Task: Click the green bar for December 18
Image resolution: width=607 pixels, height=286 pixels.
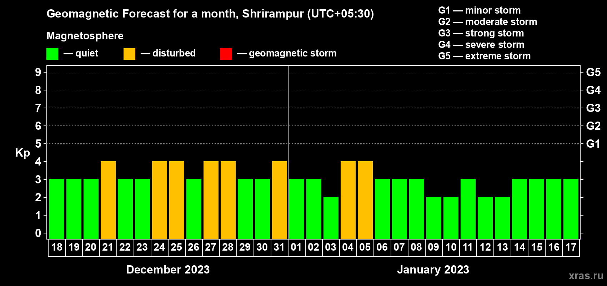Action: tap(57, 209)
